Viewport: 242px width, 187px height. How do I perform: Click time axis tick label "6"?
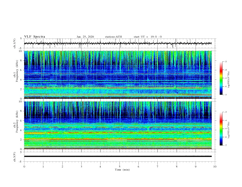(x=138, y=167)
